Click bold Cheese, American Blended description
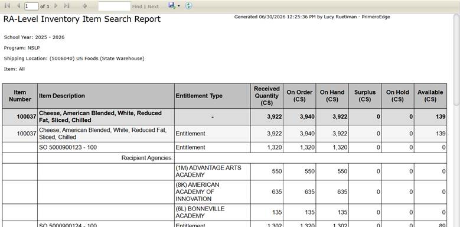 point(100,116)
